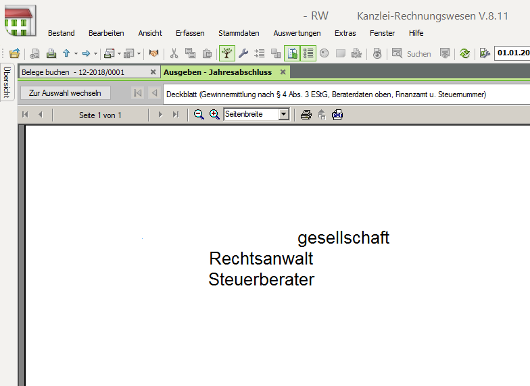530x386 pixels.
Task: Toggle the highlighted document panel button
Action: tap(292, 53)
